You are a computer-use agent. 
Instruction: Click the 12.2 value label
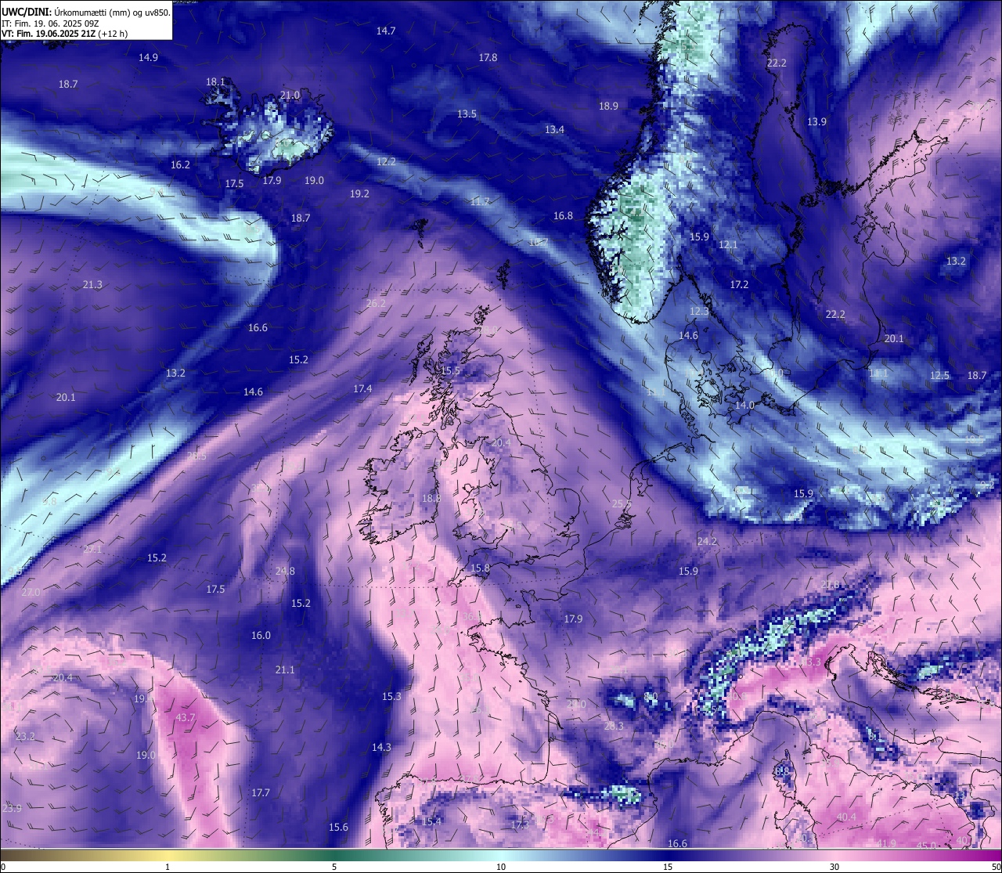tap(386, 161)
